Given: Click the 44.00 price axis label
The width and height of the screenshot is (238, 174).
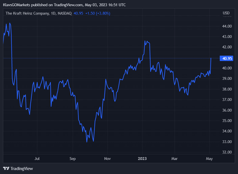Looking at the screenshot, I should point(227,26).
